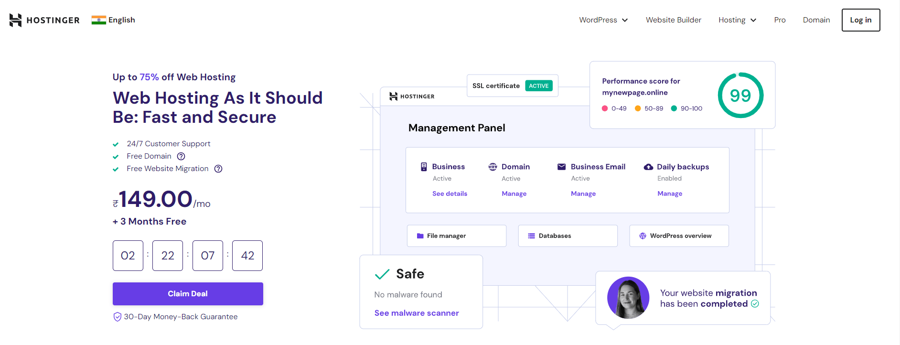The width and height of the screenshot is (900, 345).
Task: Expand the Hosting dropdown menu
Action: pos(737,20)
